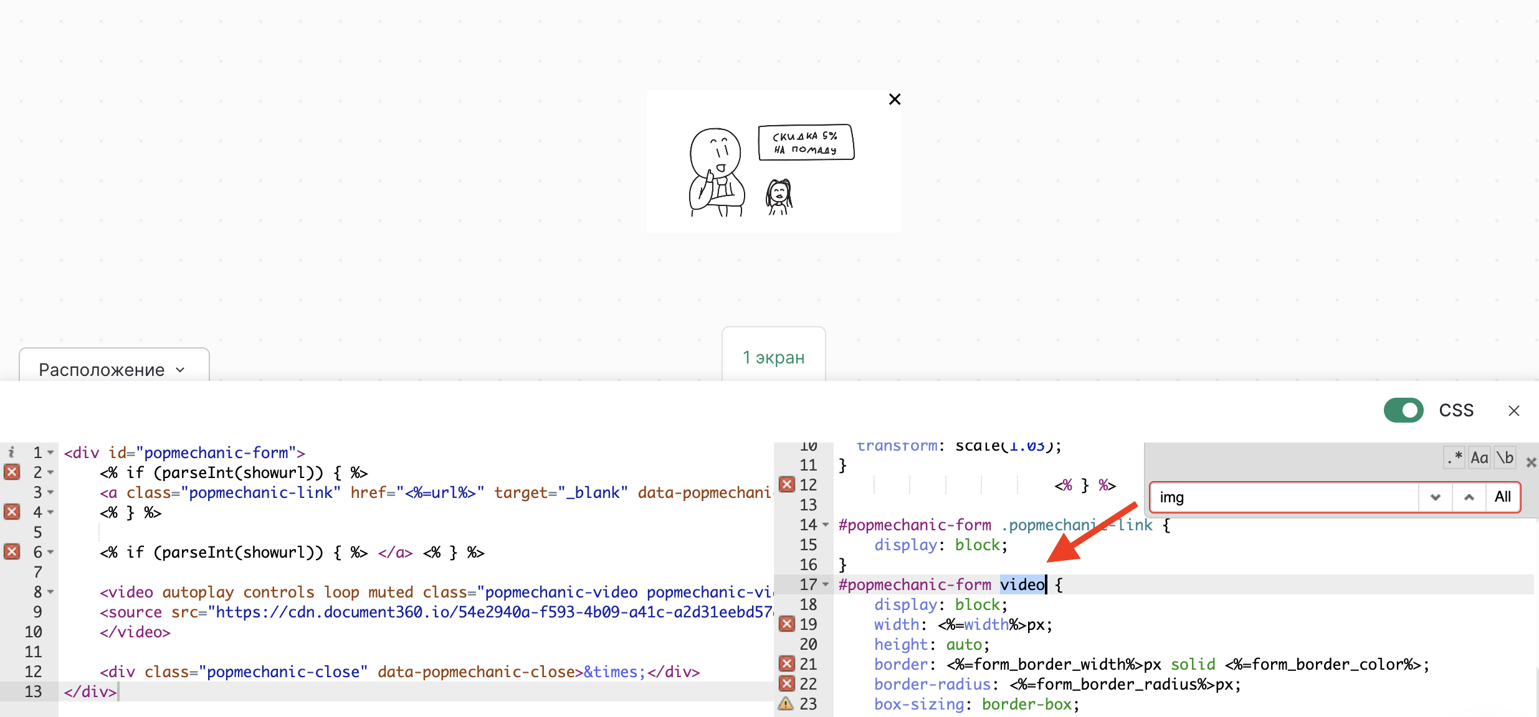Click the error icon on HTML line 4
This screenshot has height=717, width=1539.
[x=12, y=512]
